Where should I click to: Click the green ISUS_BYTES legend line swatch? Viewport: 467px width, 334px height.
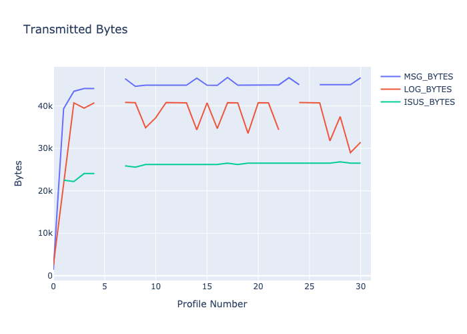[x=390, y=102]
